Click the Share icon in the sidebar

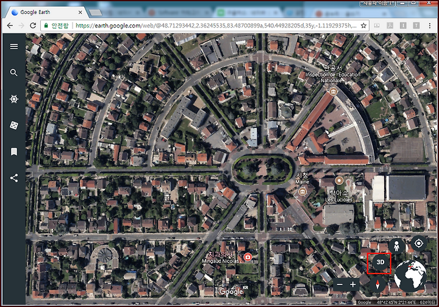pos(13,178)
